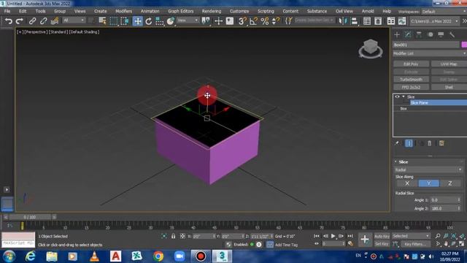Viewport: 467px width, 263px height.
Task: Activate the Select and Rotate tool
Action: pos(149,21)
